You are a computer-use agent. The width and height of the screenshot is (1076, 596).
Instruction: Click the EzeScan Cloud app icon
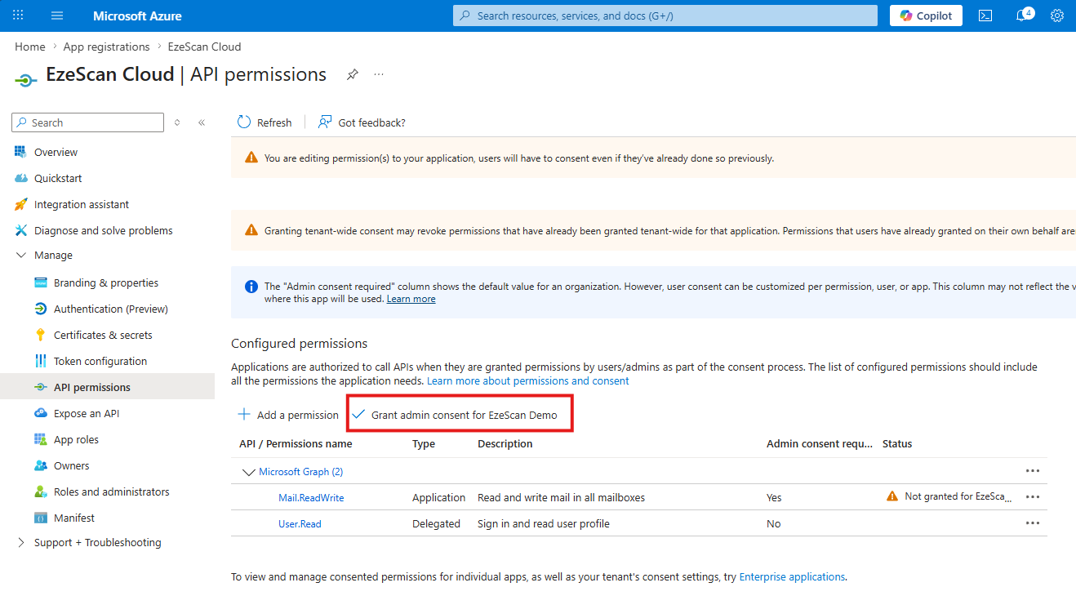(26, 79)
